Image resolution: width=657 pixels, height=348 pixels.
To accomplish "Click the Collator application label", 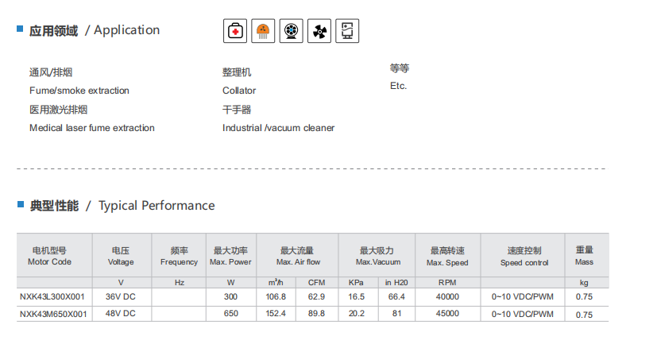I will 239,91.
